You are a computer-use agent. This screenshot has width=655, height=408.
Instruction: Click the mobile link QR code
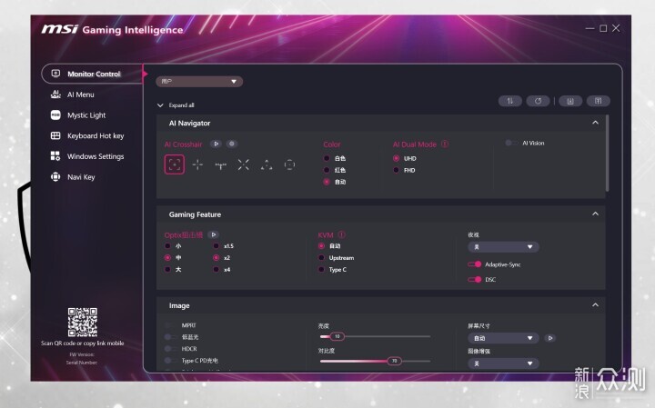pos(83,323)
